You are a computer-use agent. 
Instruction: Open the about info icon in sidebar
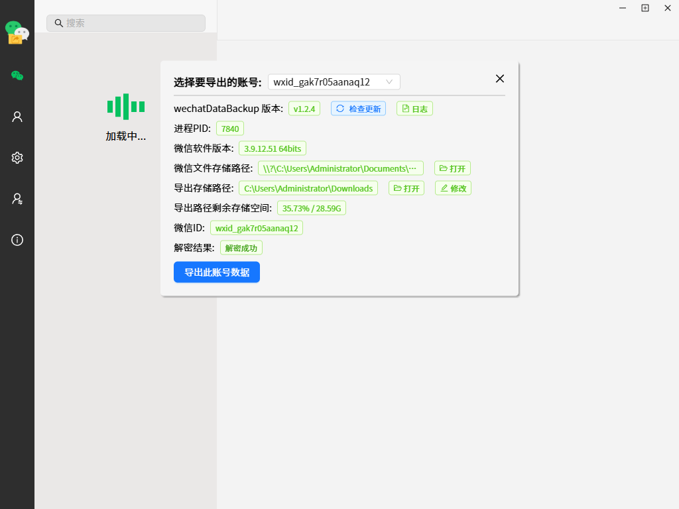tap(17, 240)
